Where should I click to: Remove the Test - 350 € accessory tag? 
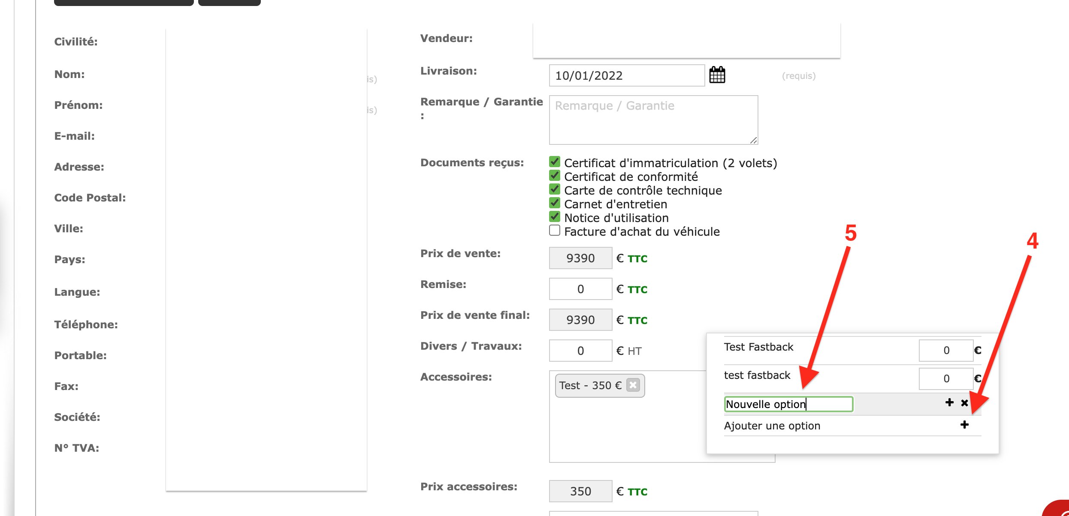tap(633, 385)
